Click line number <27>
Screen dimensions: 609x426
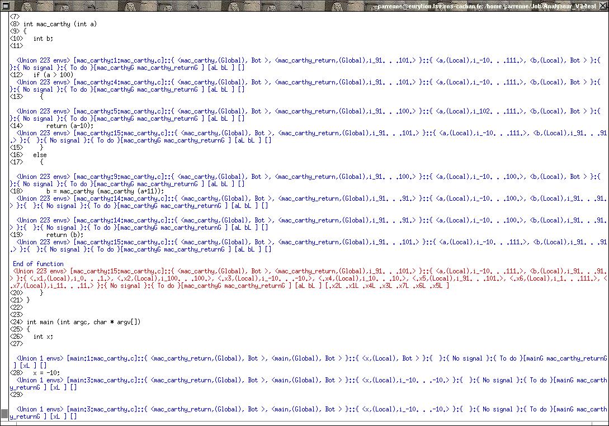pyautogui.click(x=16, y=344)
